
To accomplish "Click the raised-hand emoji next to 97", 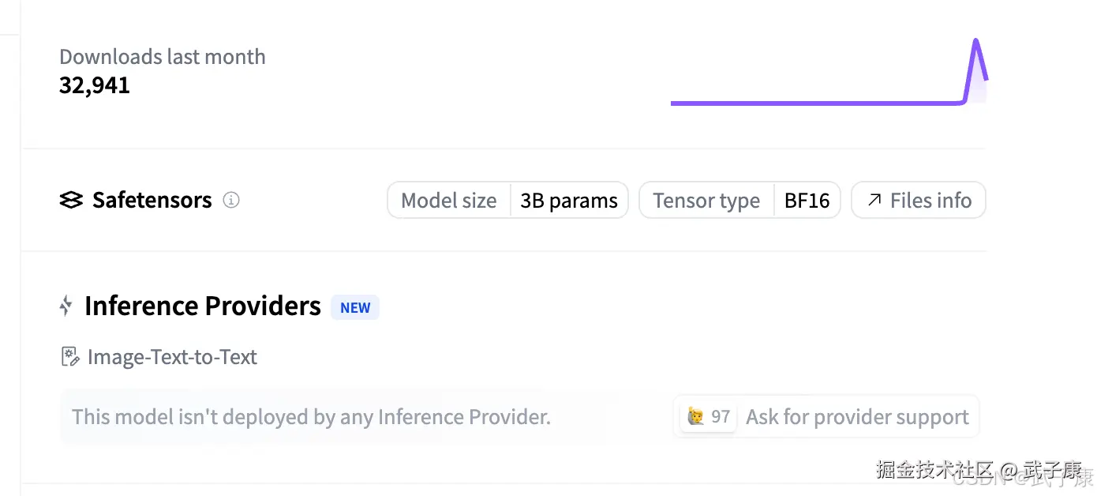I will (x=695, y=416).
